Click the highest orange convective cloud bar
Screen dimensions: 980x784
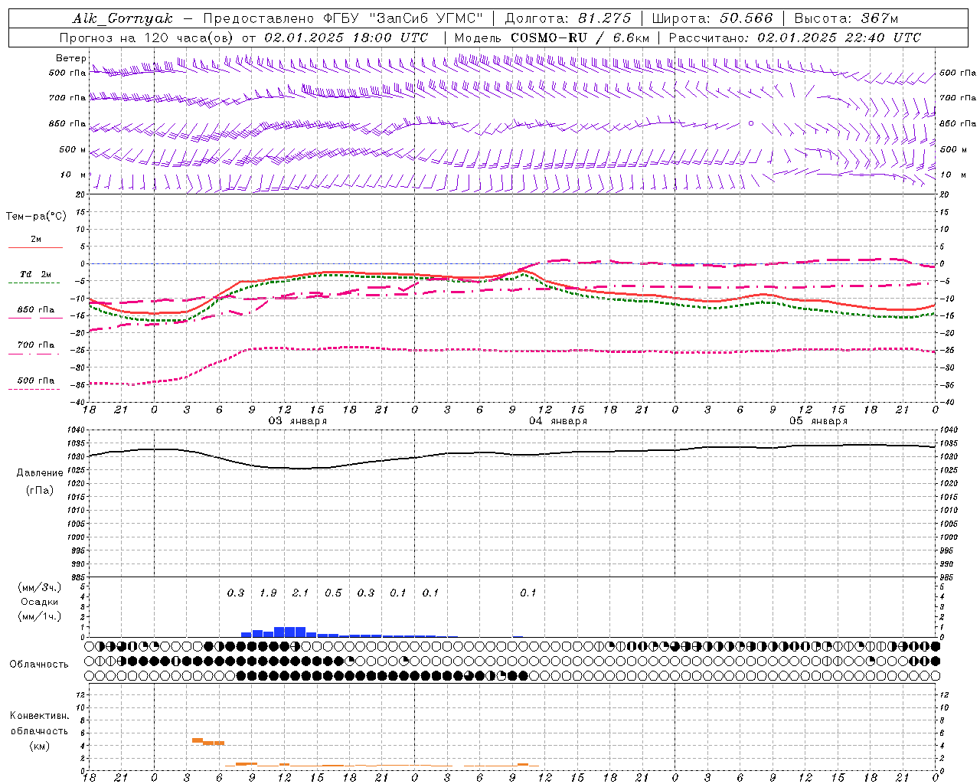click(x=197, y=740)
